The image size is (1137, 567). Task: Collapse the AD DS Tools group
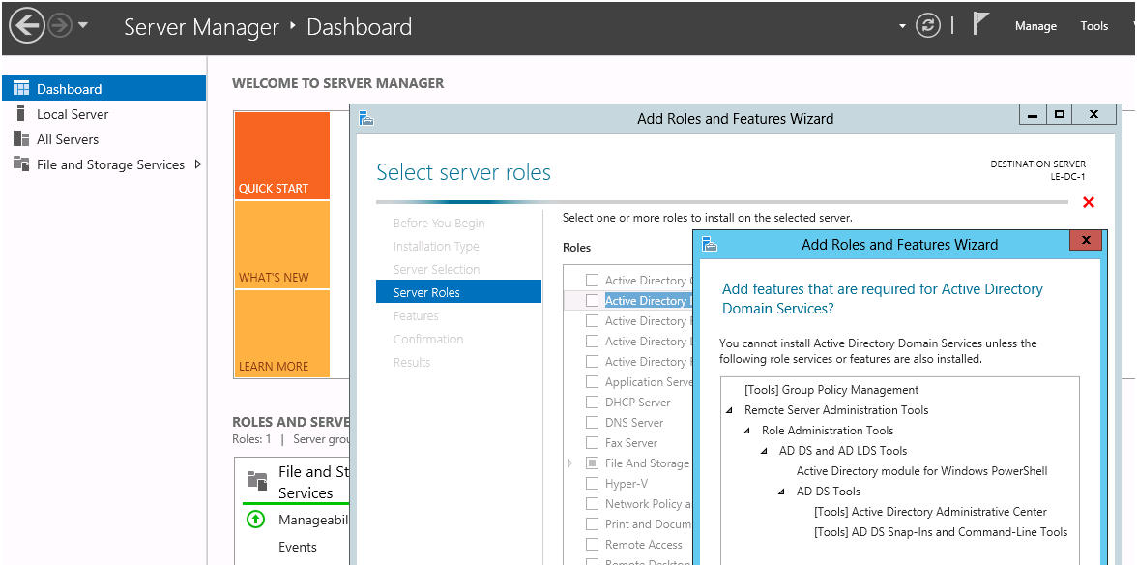pos(781,491)
